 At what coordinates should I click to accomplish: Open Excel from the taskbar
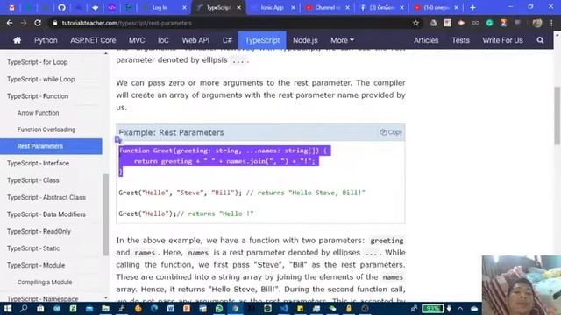[x=73, y=309]
